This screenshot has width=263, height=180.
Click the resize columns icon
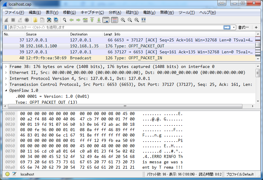[x=144, y=20]
